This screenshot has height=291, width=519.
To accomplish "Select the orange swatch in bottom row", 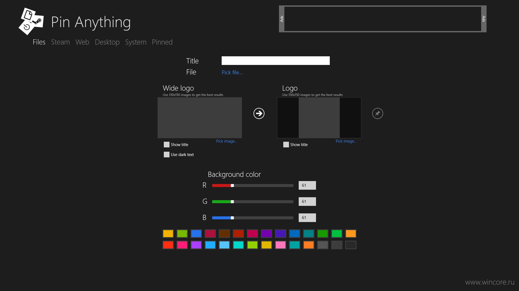I will coord(309,245).
